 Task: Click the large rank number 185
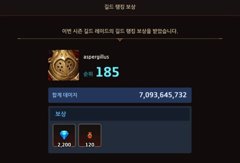[x=107, y=72]
